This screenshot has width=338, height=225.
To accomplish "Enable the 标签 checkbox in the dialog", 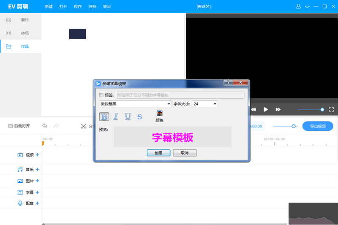I will 101,95.
